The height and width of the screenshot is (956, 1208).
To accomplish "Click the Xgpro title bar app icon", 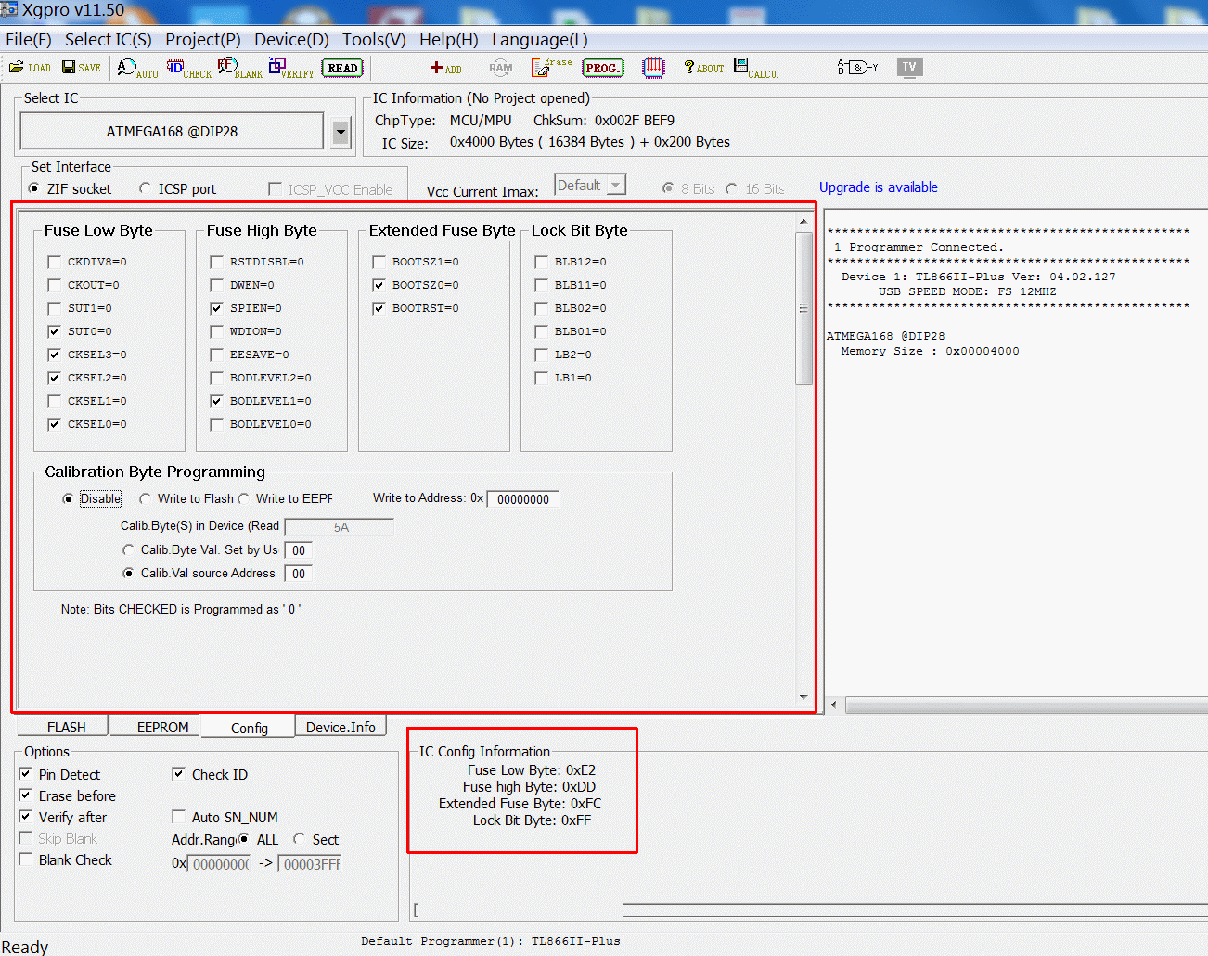I will point(9,10).
